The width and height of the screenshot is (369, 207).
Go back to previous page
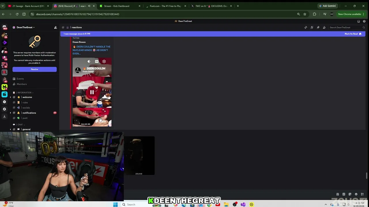[3, 14]
